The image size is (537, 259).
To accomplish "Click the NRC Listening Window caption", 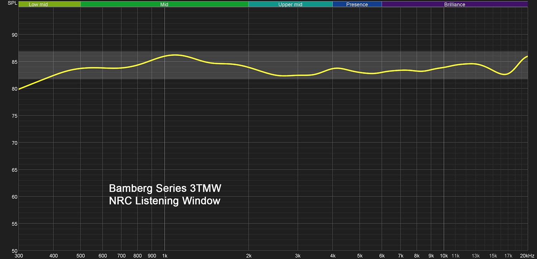I will coord(164,201).
